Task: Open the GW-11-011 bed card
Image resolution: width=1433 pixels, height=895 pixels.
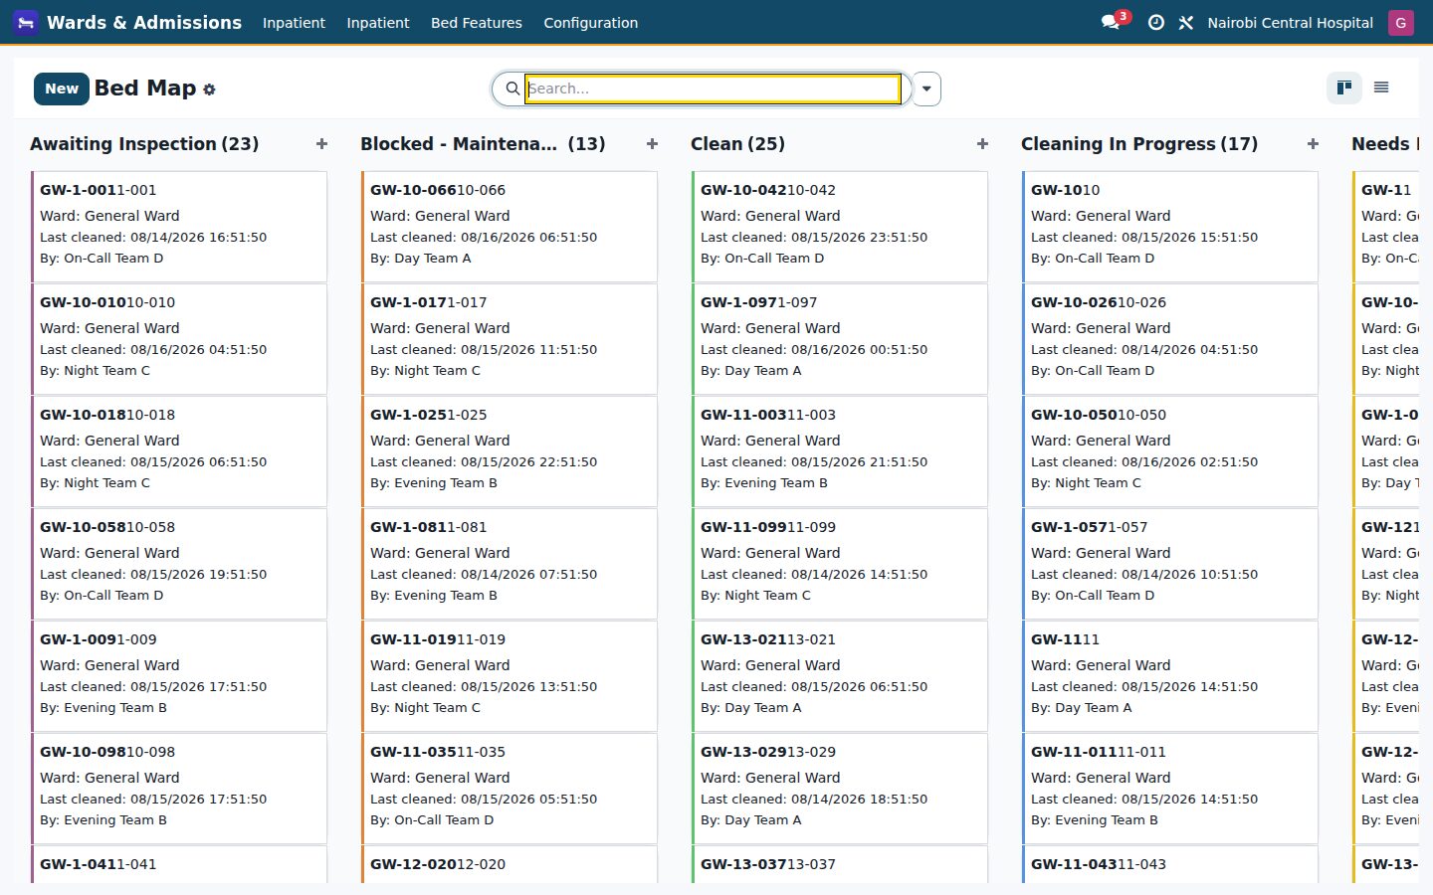Action: [x=1170, y=789]
